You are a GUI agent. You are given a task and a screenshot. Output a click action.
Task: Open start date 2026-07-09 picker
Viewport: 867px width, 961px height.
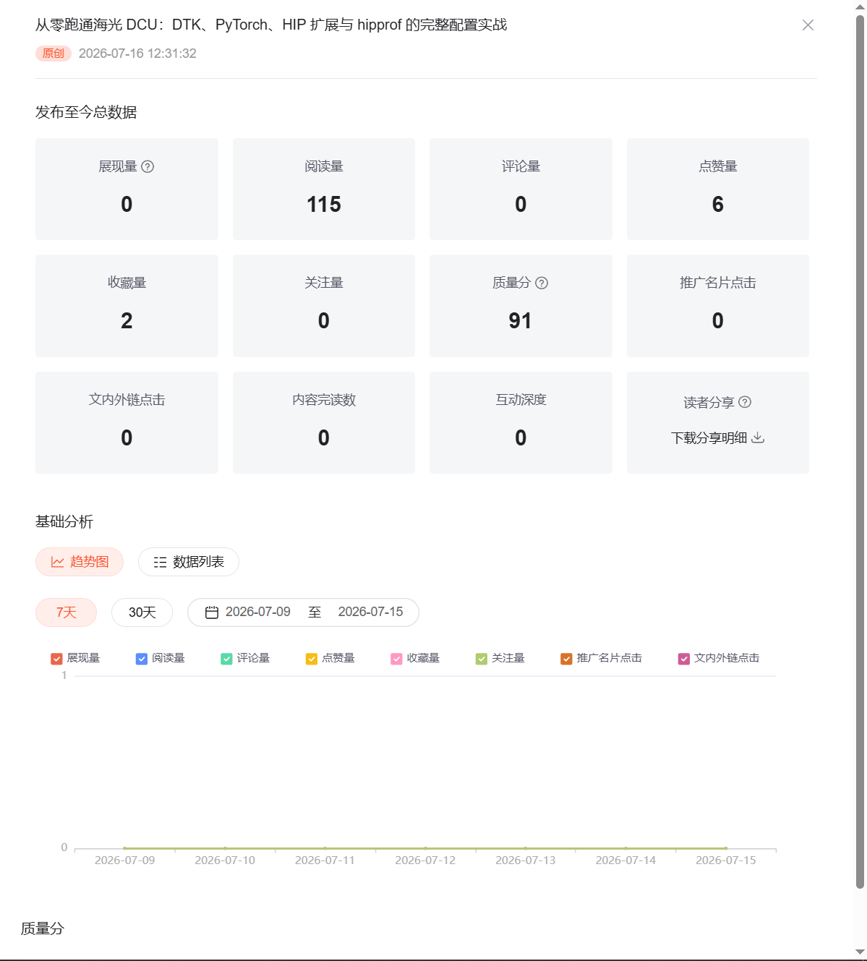click(x=258, y=612)
